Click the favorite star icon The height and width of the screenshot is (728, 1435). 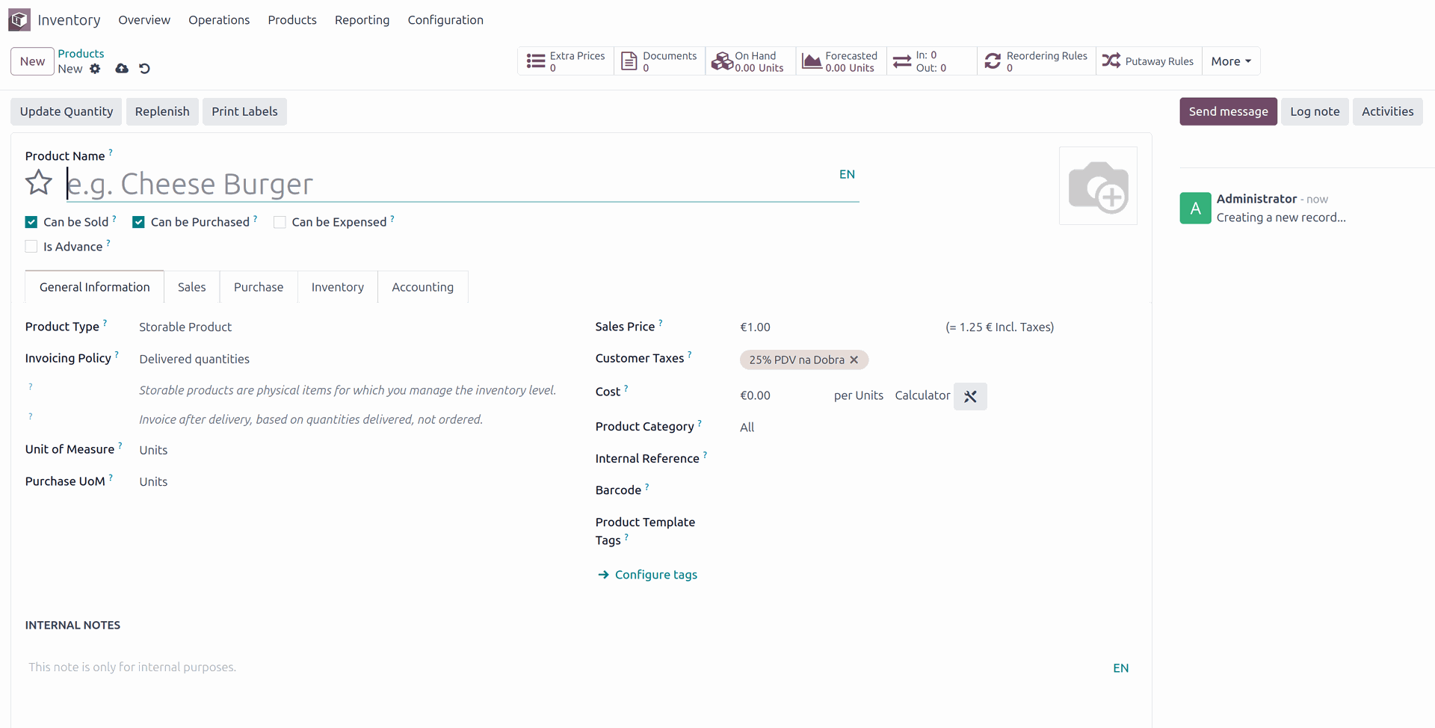(x=39, y=183)
